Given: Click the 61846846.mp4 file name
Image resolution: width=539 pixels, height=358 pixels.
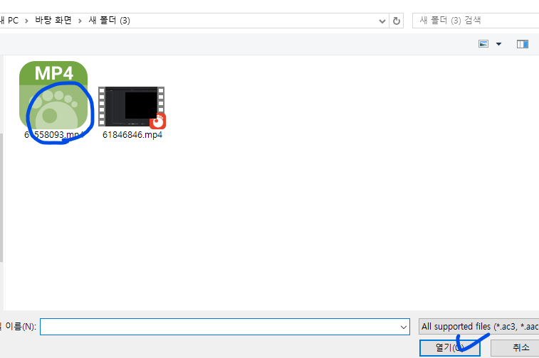Looking at the screenshot, I should [132, 135].
